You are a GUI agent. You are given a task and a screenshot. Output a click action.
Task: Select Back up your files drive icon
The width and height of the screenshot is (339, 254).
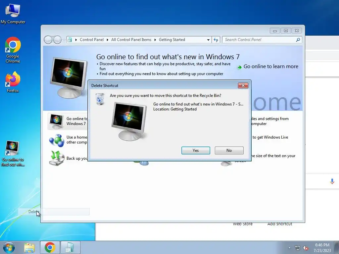pos(57,158)
